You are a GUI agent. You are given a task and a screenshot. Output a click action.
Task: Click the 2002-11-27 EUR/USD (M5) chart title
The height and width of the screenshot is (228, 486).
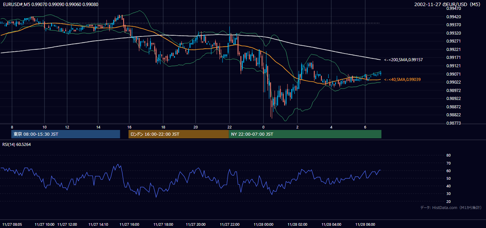(448, 5)
